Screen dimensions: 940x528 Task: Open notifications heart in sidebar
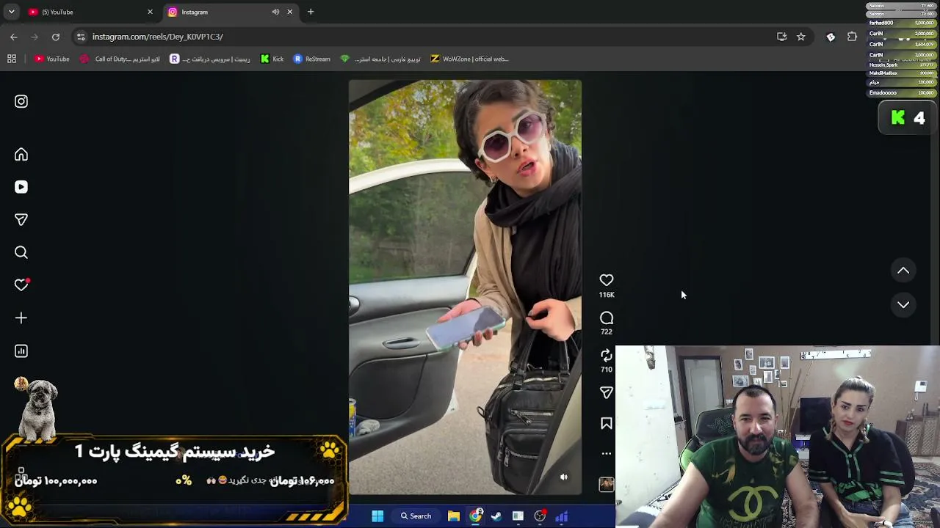coord(21,285)
